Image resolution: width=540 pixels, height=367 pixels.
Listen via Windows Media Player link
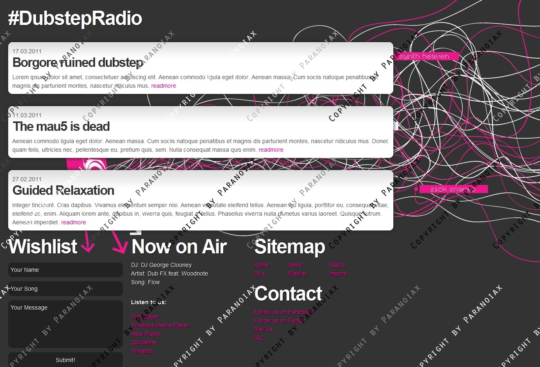click(160, 326)
